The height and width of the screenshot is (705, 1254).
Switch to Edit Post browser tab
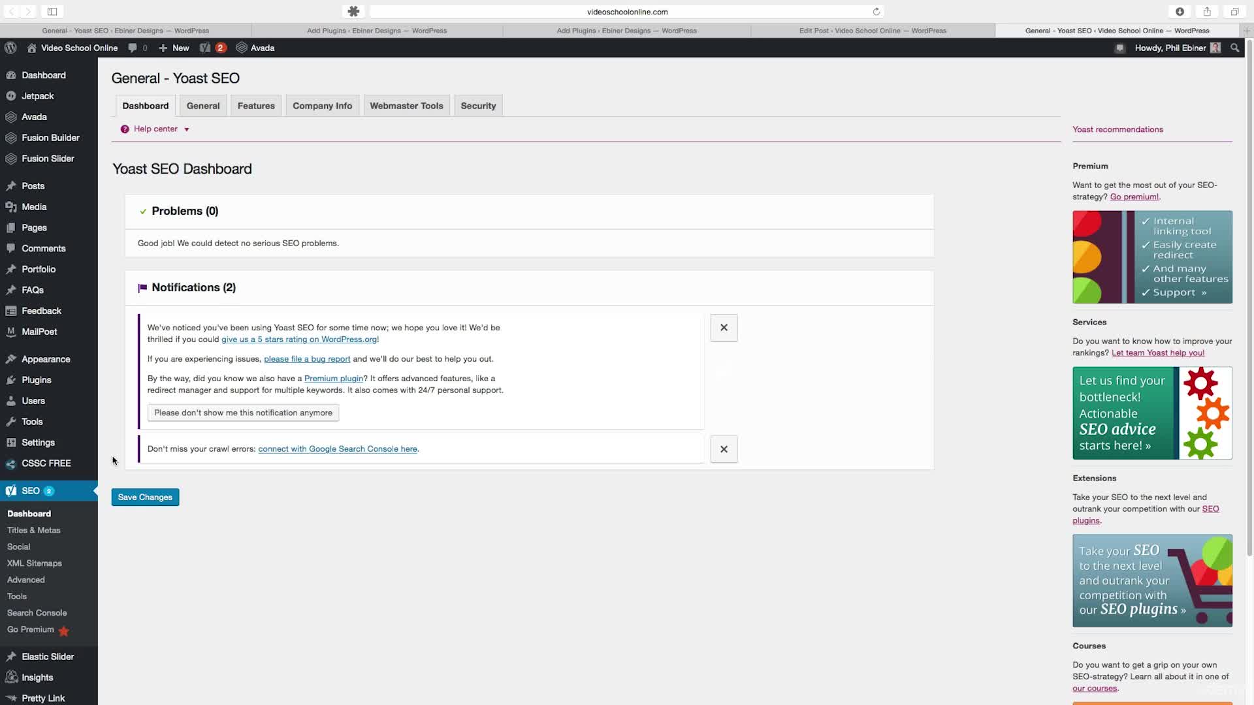point(873,31)
